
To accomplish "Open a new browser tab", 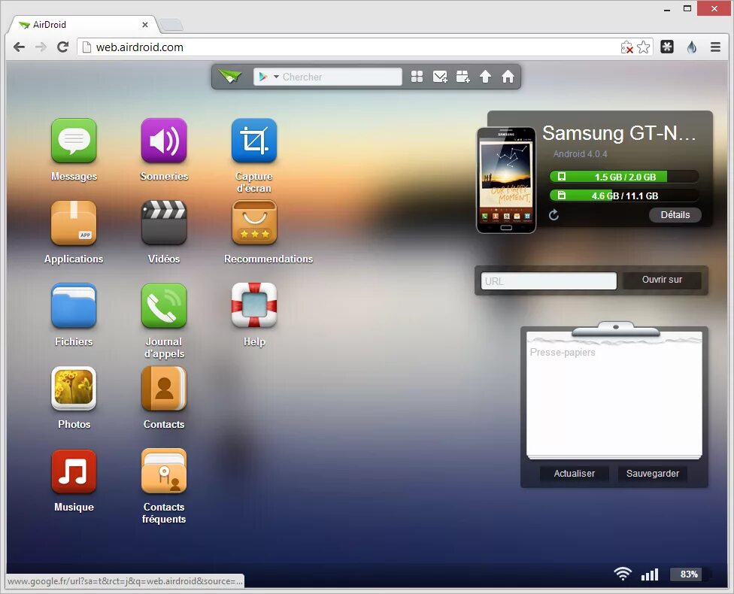I will point(171,25).
